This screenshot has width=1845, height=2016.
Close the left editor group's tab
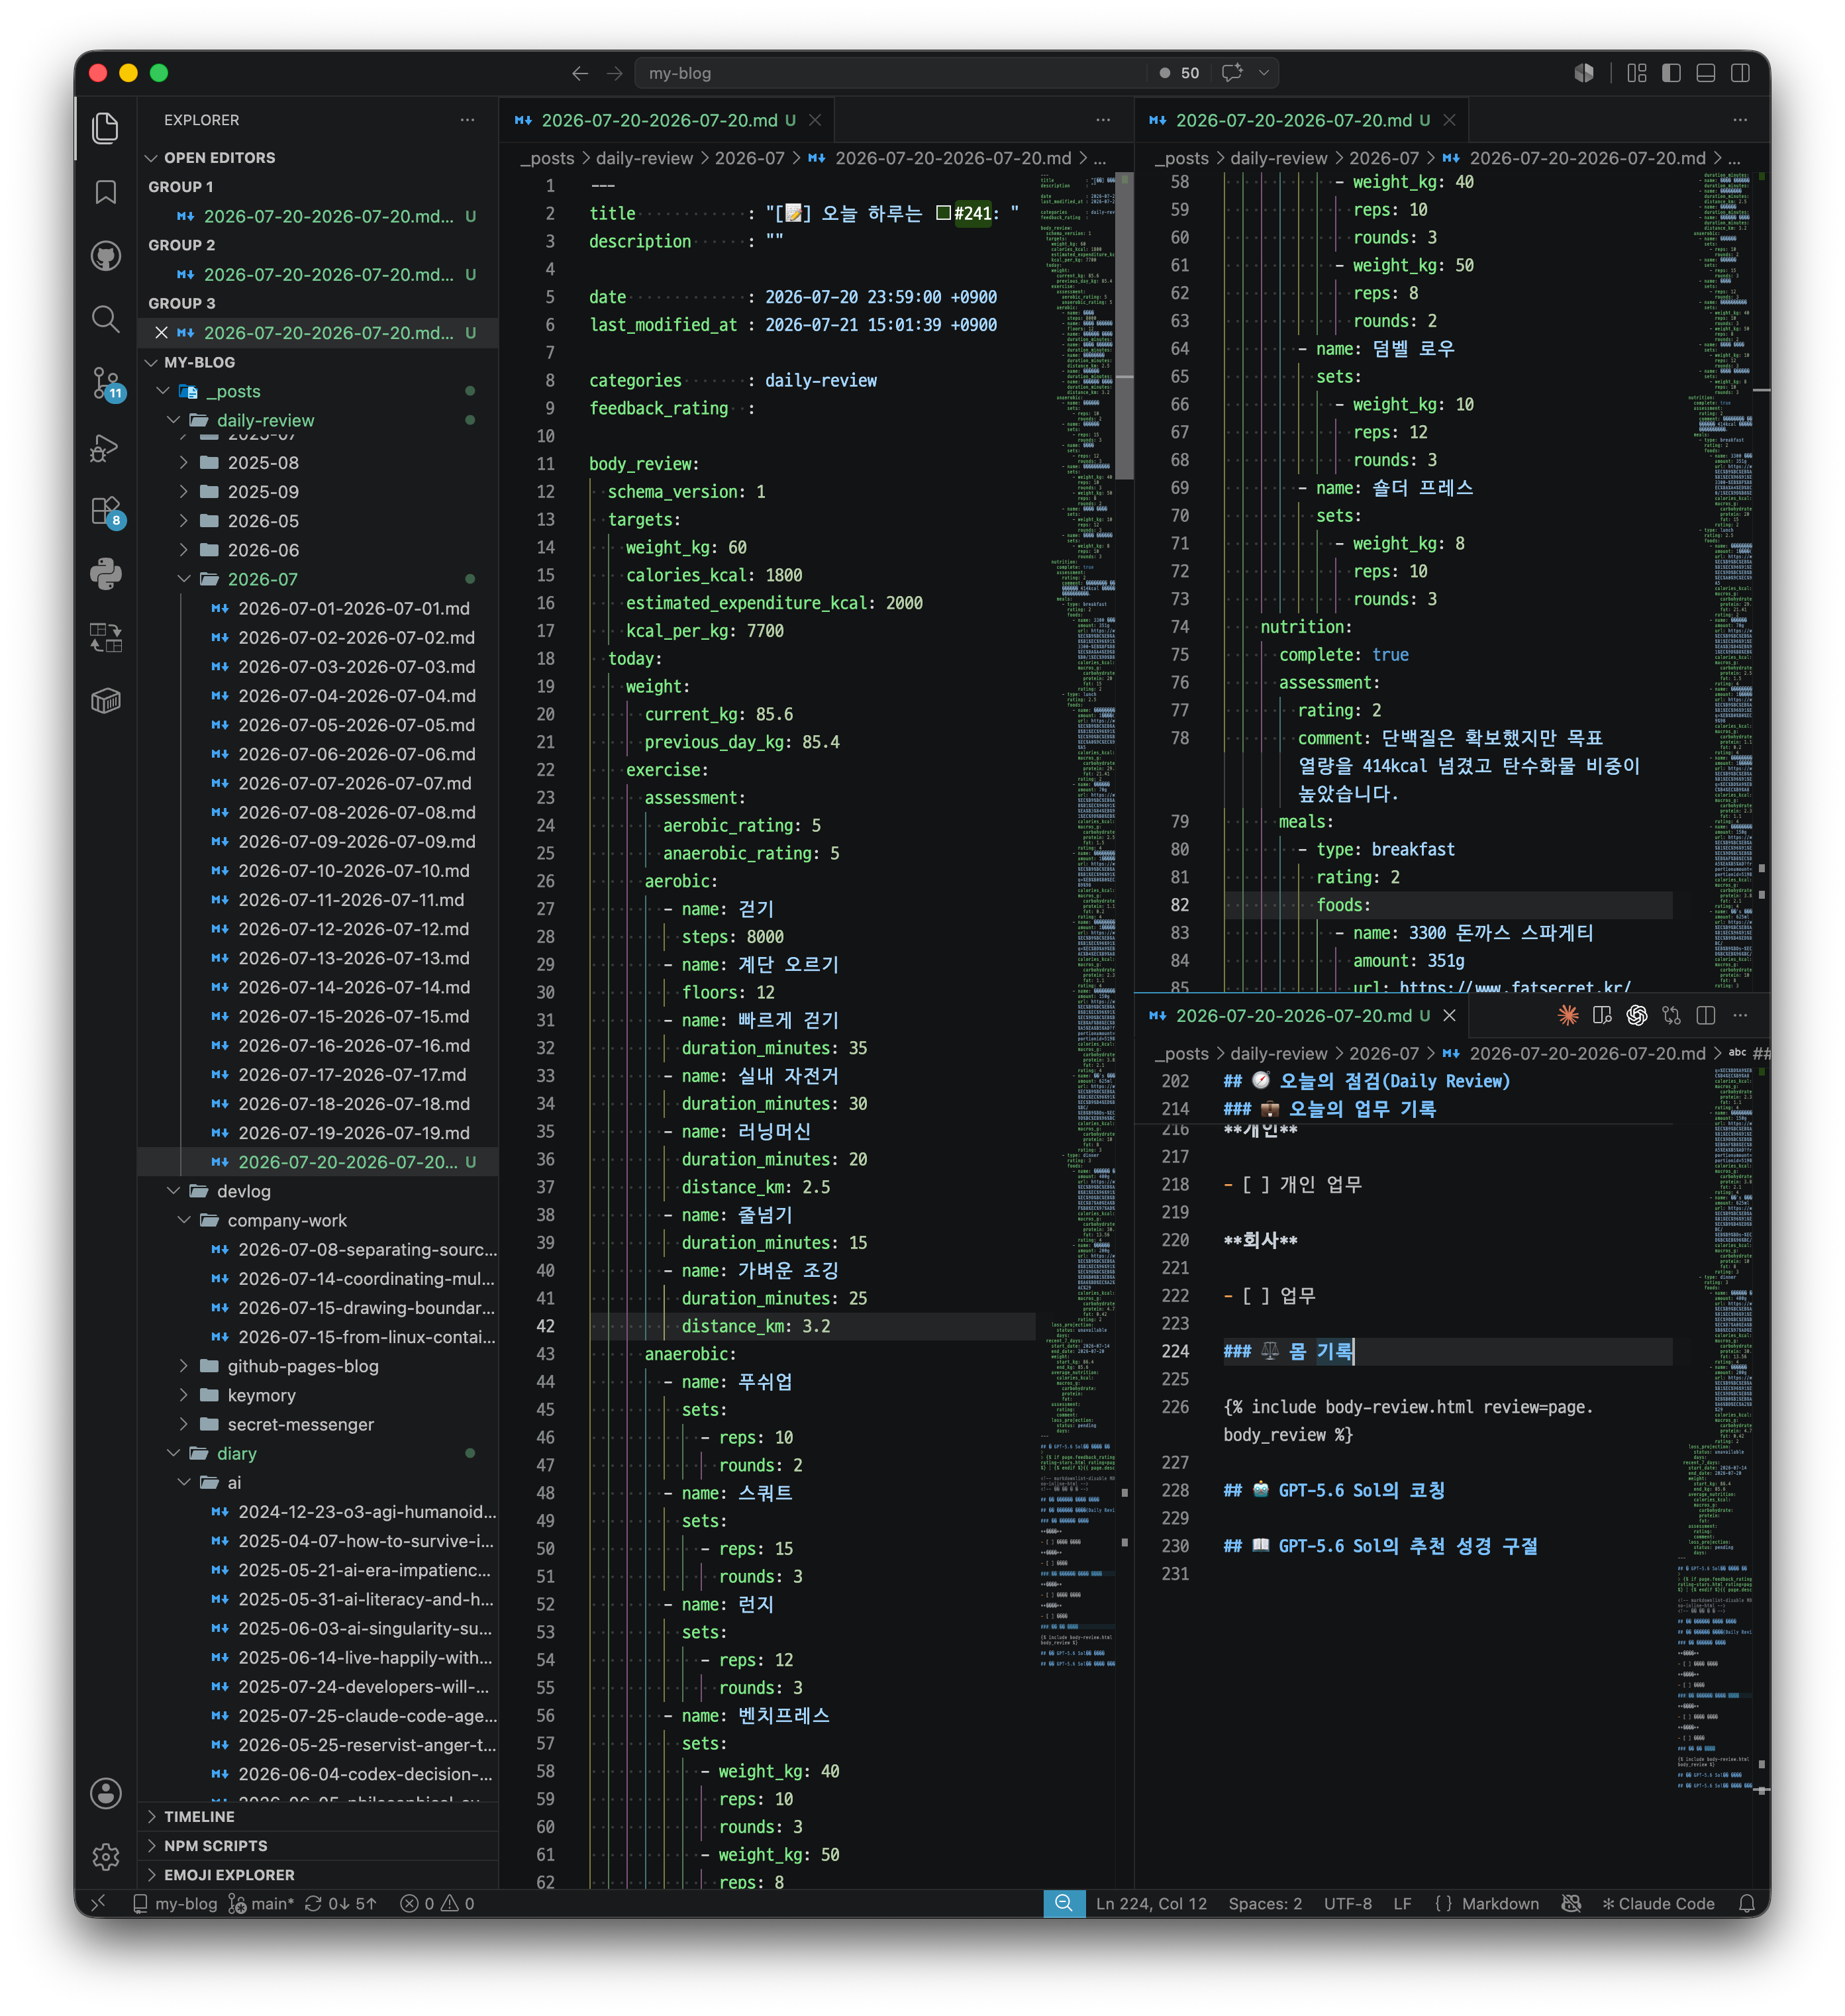click(x=815, y=120)
